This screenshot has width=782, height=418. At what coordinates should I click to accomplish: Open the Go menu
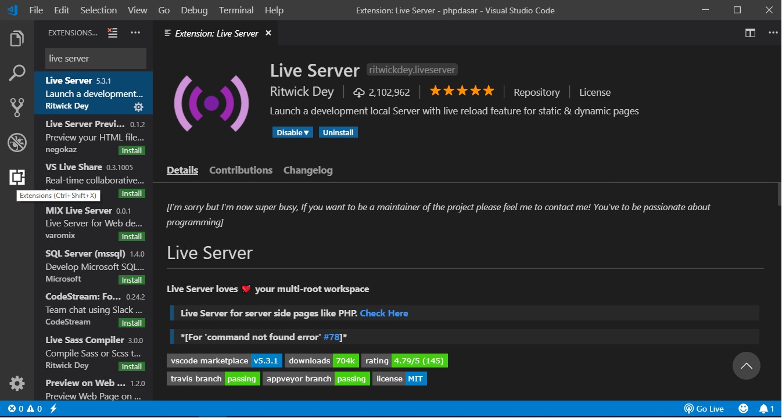pyautogui.click(x=164, y=10)
